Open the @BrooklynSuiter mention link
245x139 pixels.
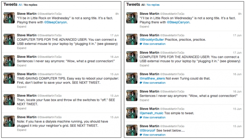[152, 40]
